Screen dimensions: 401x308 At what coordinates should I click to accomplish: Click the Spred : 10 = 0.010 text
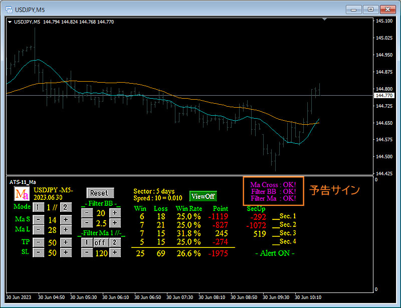click(158, 198)
